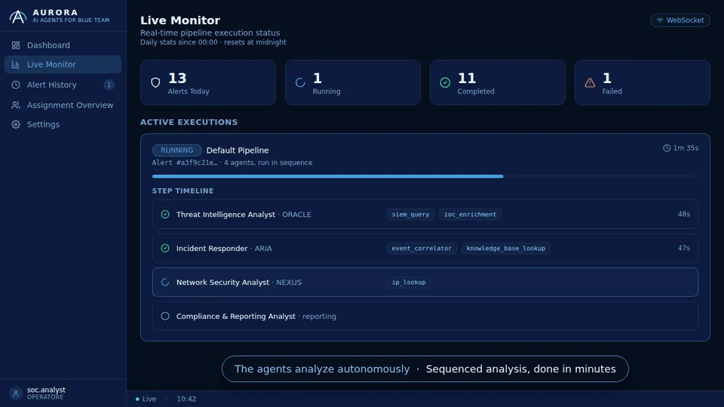Click the Settings gear icon

16,124
